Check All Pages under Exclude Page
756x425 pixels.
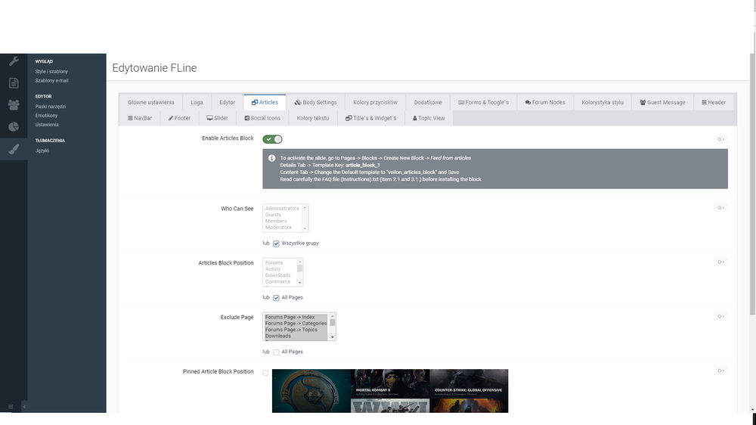tap(276, 352)
